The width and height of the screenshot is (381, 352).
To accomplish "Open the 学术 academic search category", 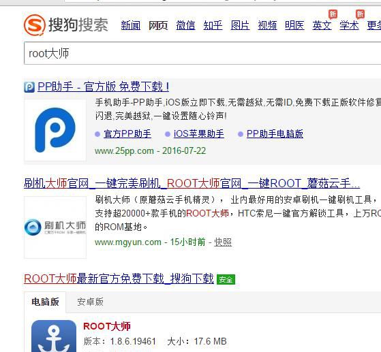I will pyautogui.click(x=349, y=25).
